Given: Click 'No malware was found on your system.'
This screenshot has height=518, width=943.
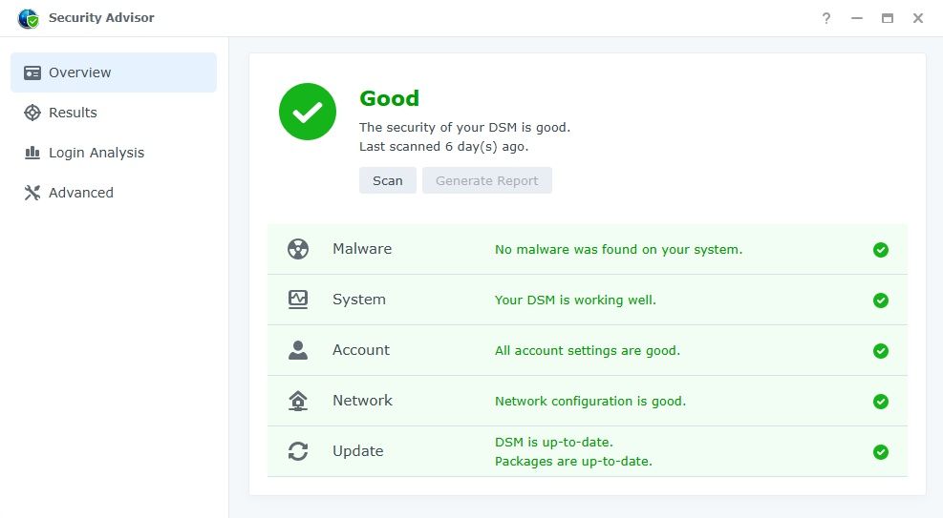Looking at the screenshot, I should point(618,250).
